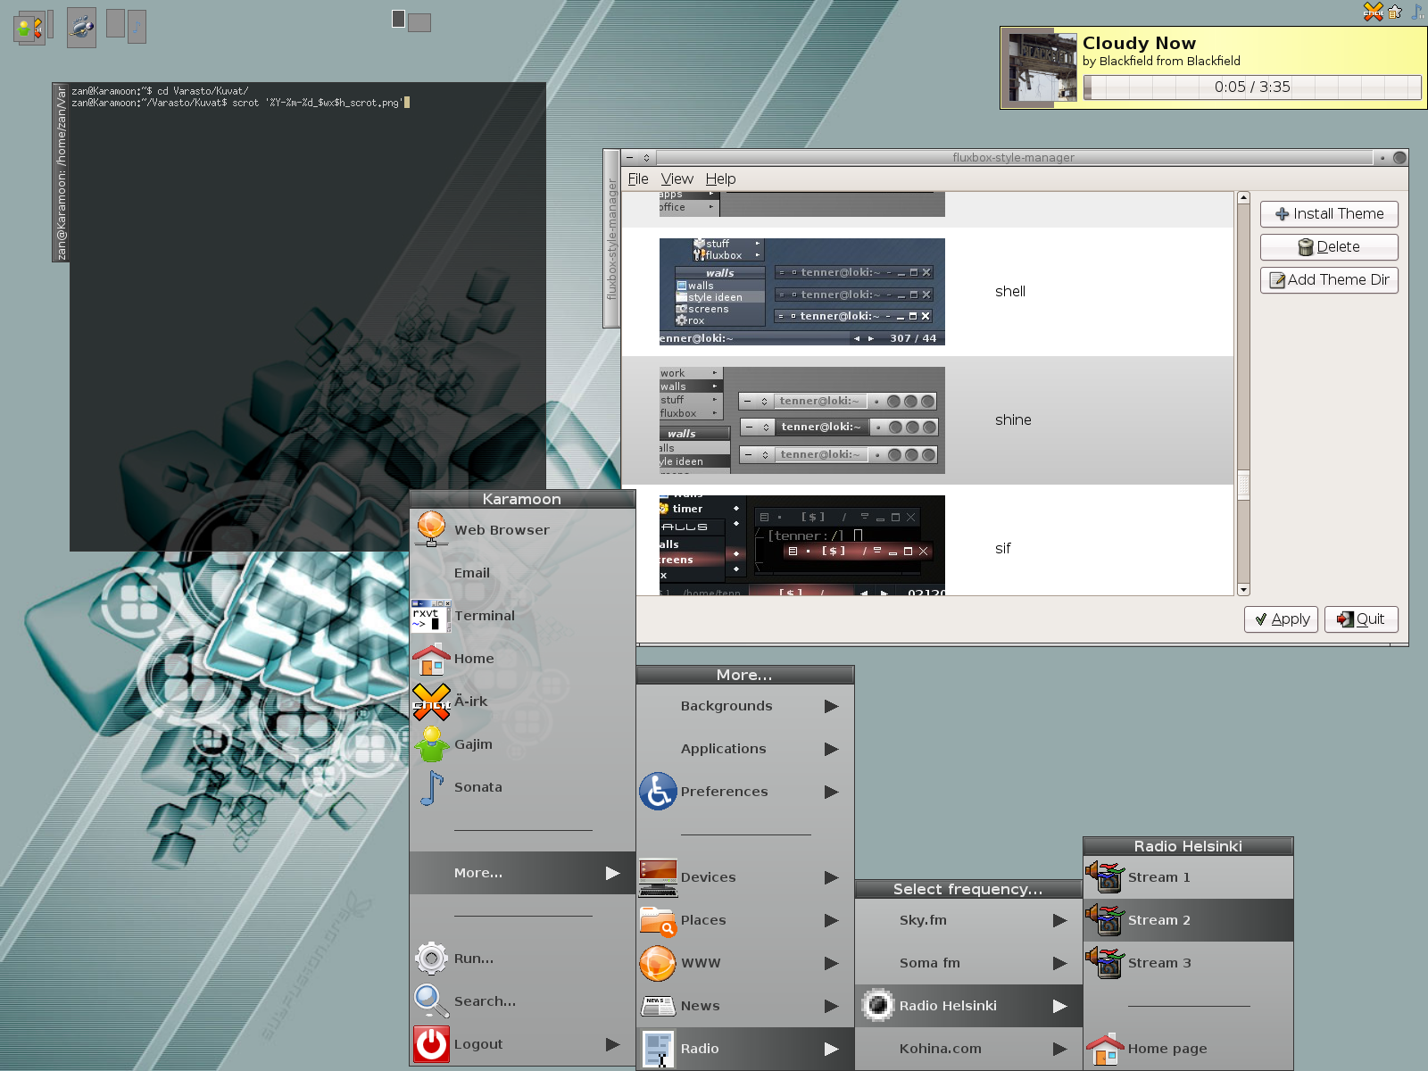Click the Run gears icon

coord(431,958)
